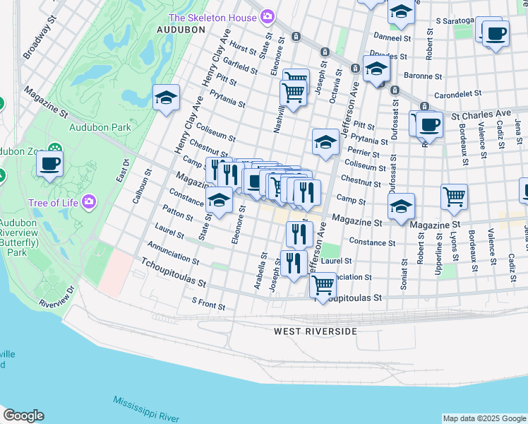Open the Tree of Life camera marker

click(x=88, y=203)
